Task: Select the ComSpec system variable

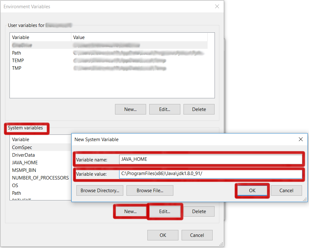Action: (x=22, y=147)
